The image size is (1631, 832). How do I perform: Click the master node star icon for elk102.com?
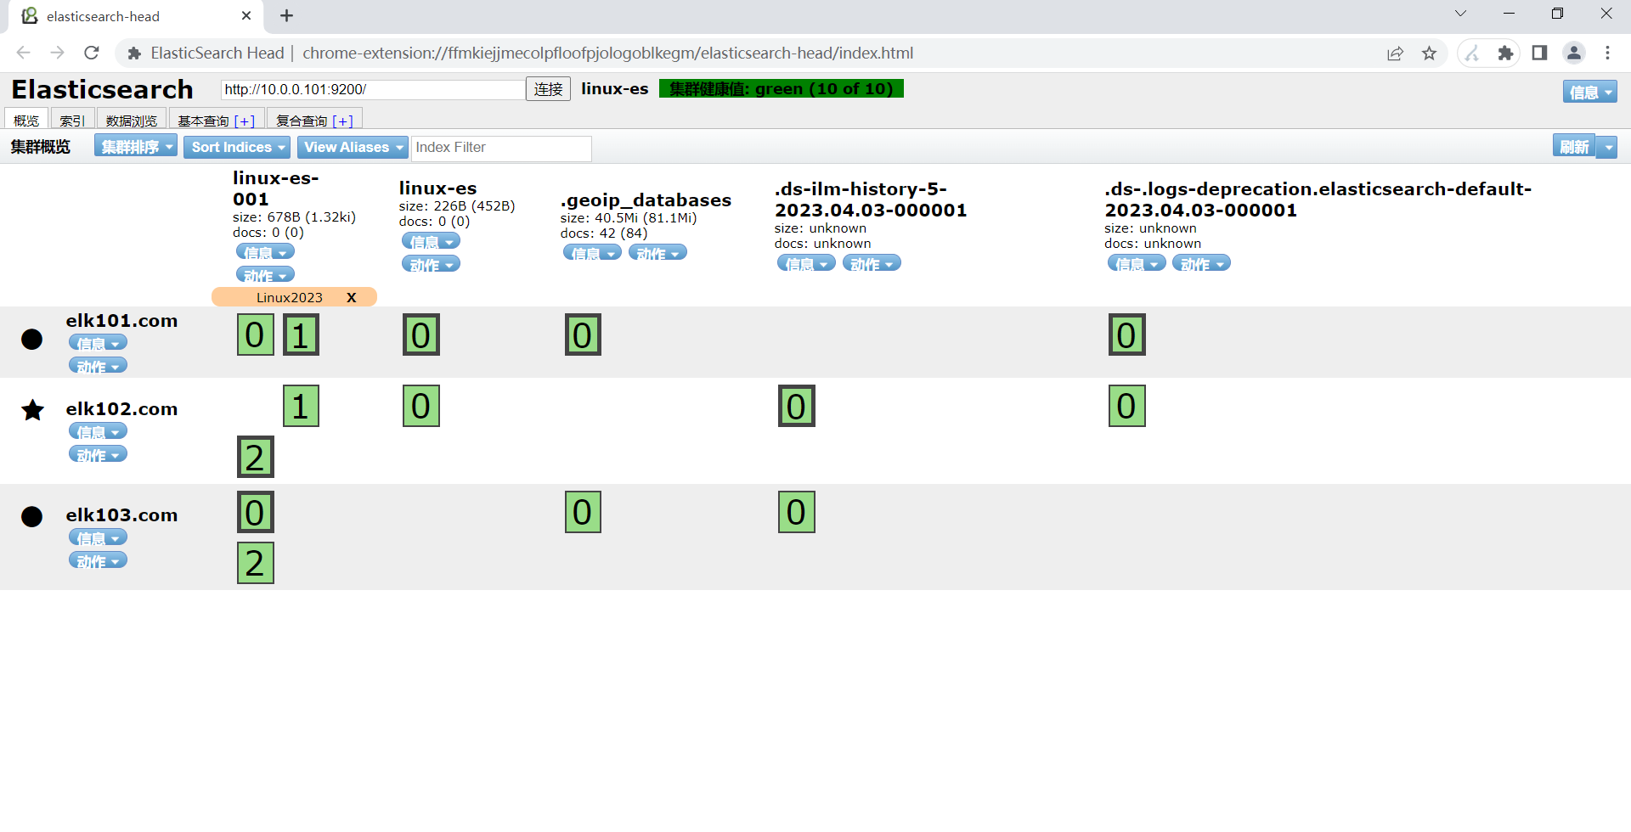pyautogui.click(x=32, y=410)
